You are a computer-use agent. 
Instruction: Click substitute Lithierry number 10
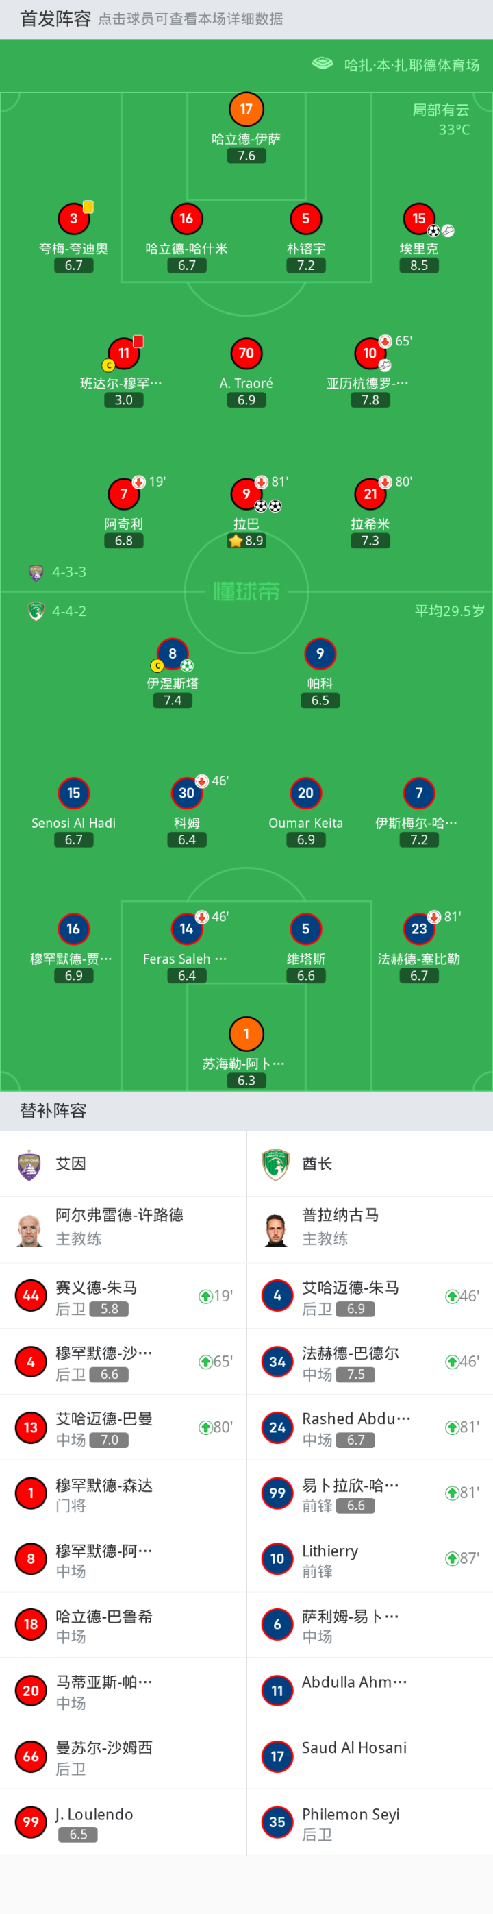pyautogui.click(x=277, y=1558)
